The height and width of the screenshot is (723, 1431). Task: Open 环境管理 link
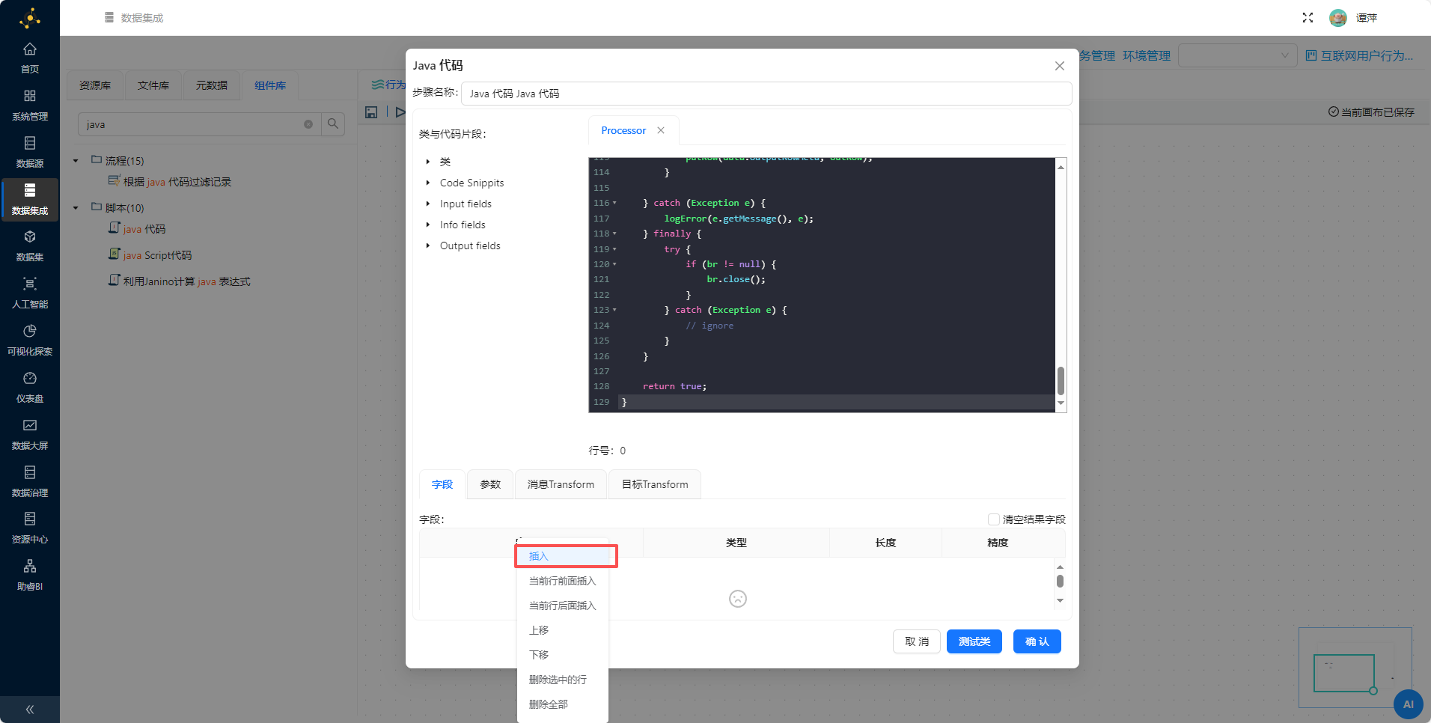click(1147, 55)
